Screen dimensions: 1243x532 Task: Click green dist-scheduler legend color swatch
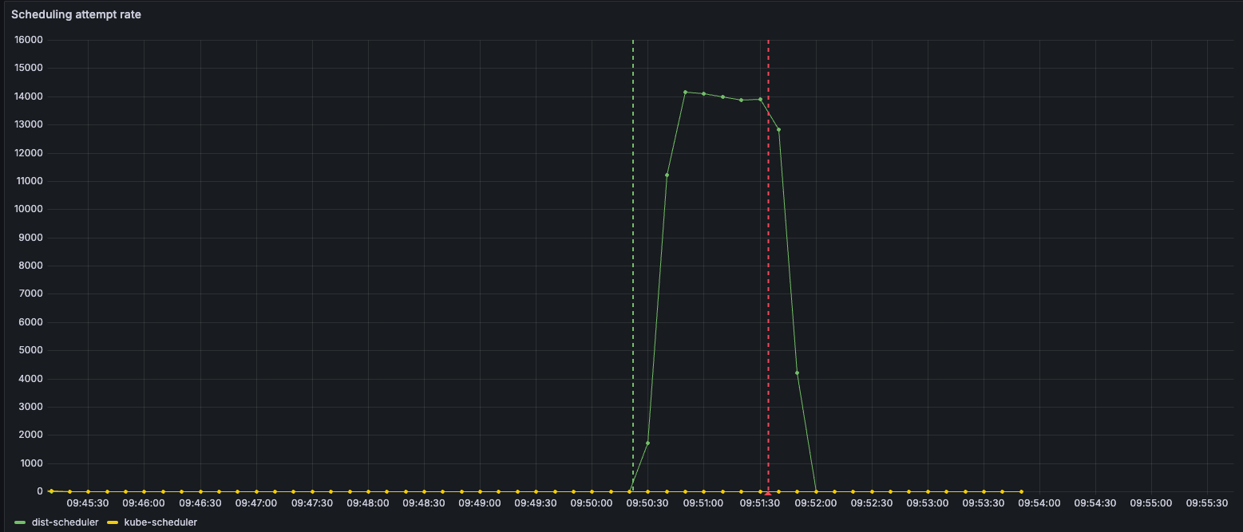20,522
